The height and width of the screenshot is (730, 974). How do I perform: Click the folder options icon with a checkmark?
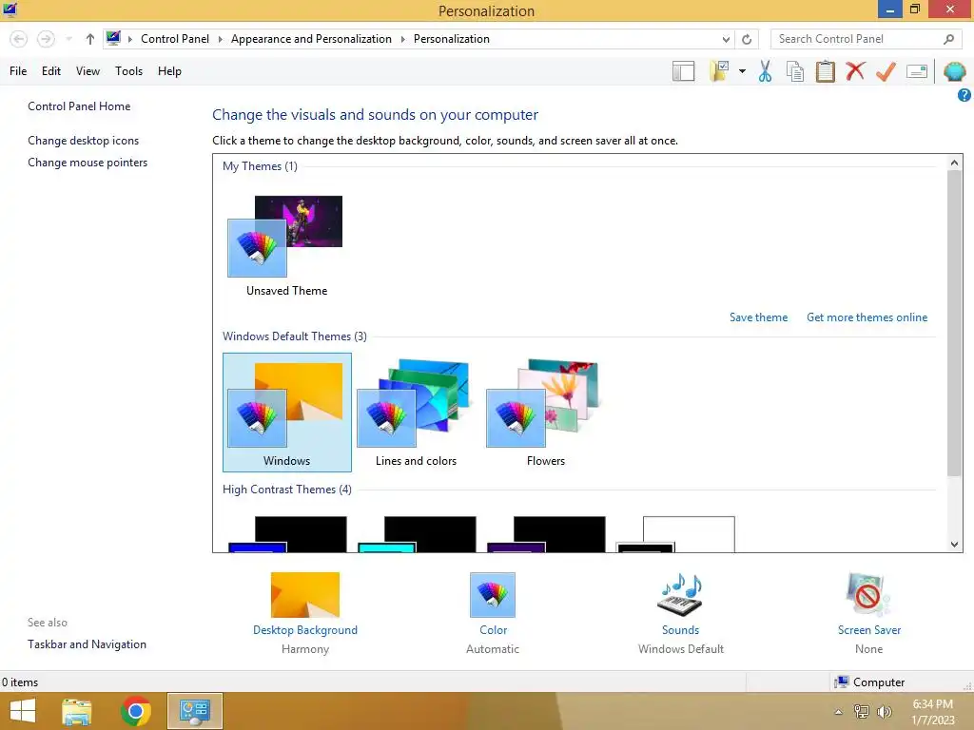719,71
